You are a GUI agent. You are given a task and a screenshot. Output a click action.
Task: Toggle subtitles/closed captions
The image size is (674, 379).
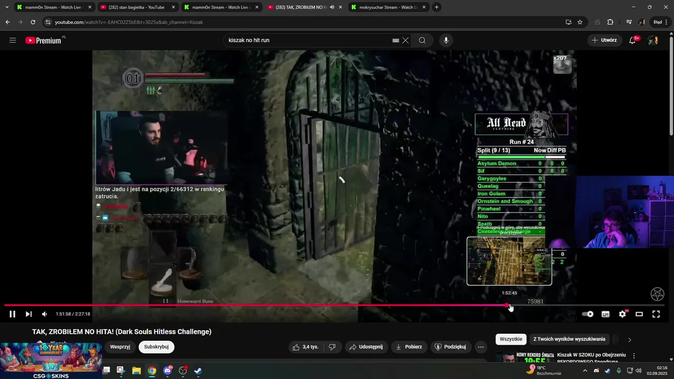click(x=606, y=314)
